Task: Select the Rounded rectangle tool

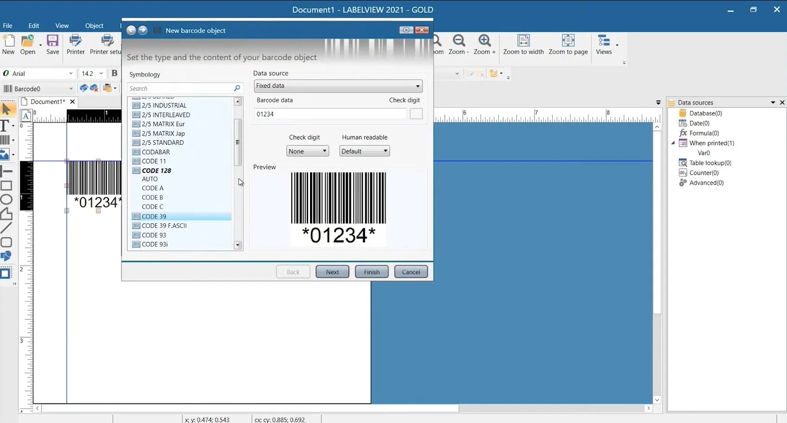Action: (6, 242)
